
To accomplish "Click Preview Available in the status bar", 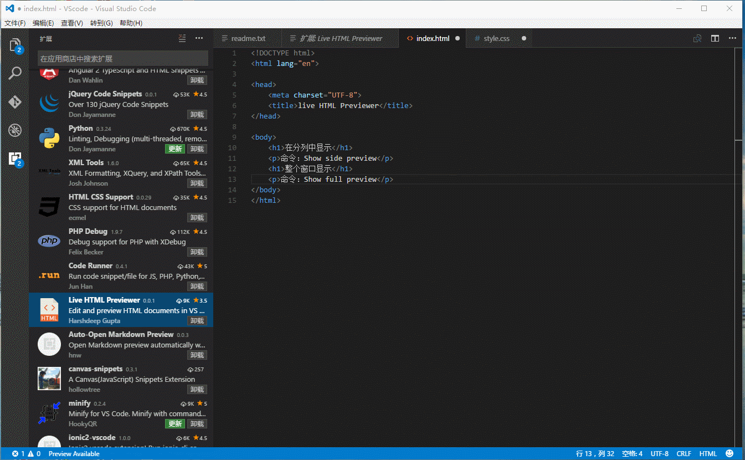I will [74, 454].
